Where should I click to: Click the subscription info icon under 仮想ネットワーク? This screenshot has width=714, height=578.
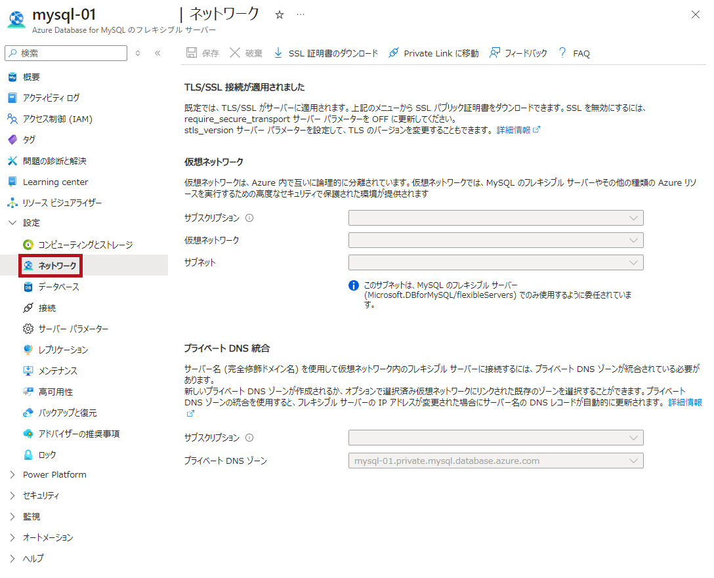click(249, 218)
